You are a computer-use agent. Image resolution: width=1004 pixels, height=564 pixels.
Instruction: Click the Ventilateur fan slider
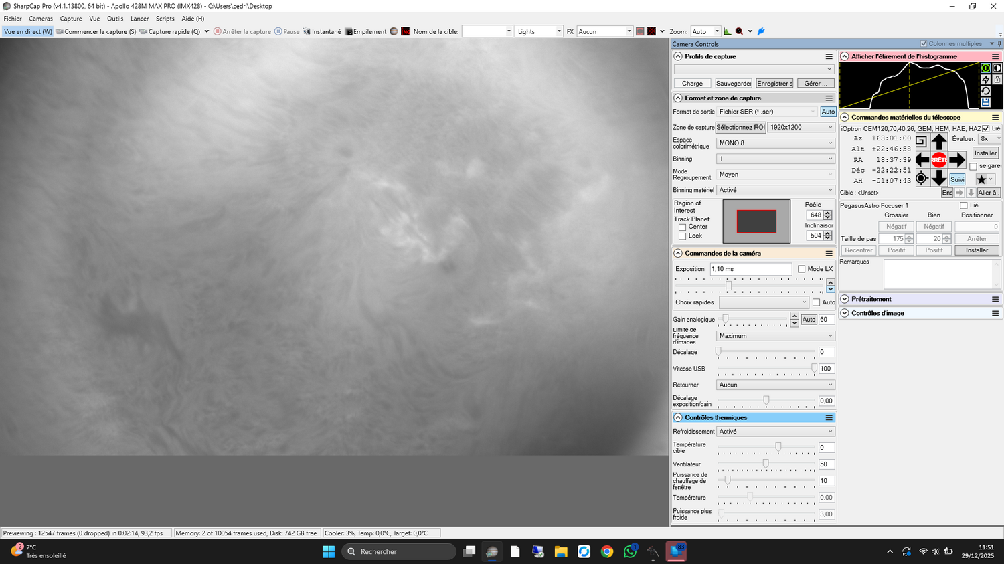[x=766, y=464]
